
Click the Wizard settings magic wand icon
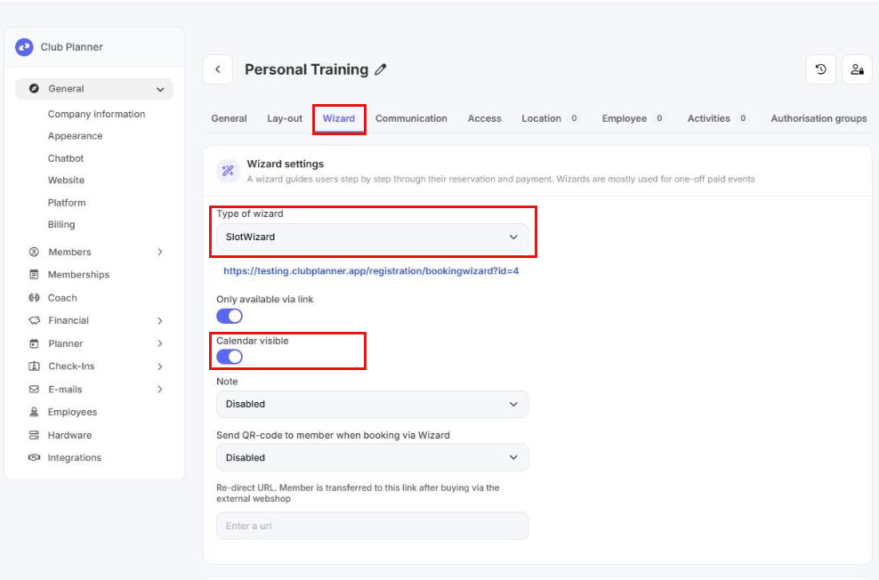(228, 171)
